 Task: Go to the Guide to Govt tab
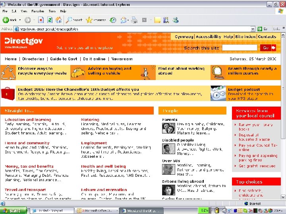point(64,59)
